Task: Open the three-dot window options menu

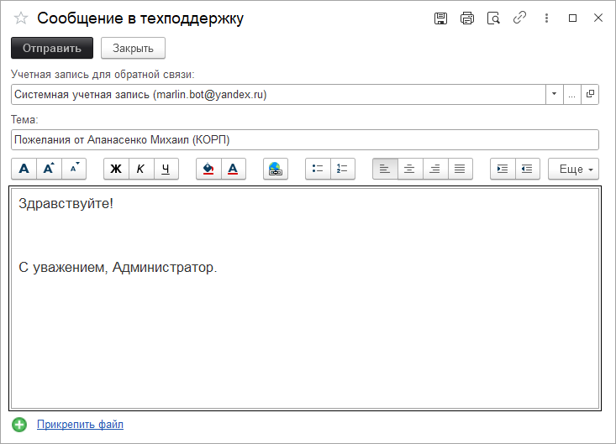Action: click(547, 18)
